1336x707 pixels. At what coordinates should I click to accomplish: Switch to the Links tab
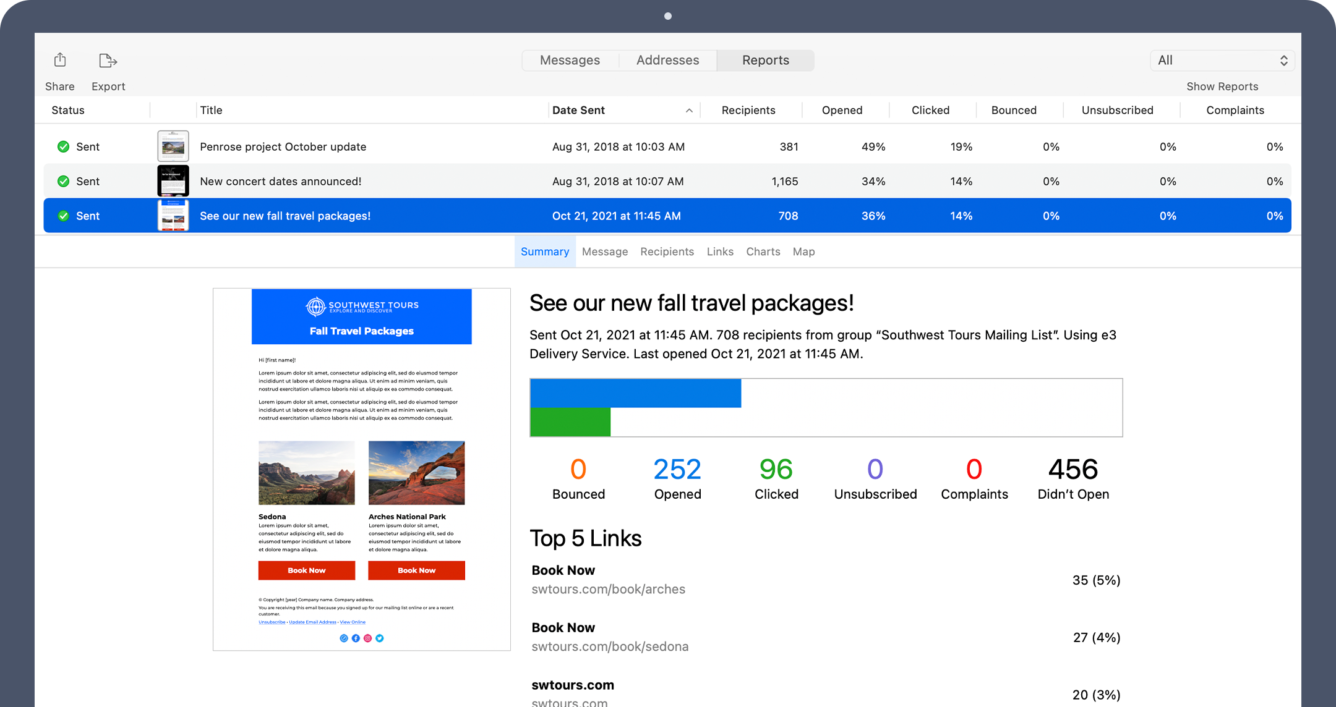click(x=719, y=252)
